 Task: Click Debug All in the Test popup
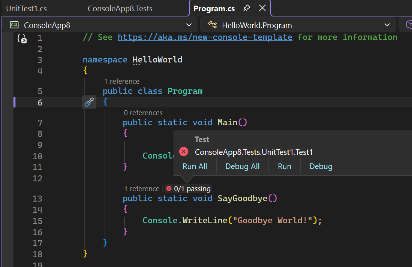(x=242, y=166)
